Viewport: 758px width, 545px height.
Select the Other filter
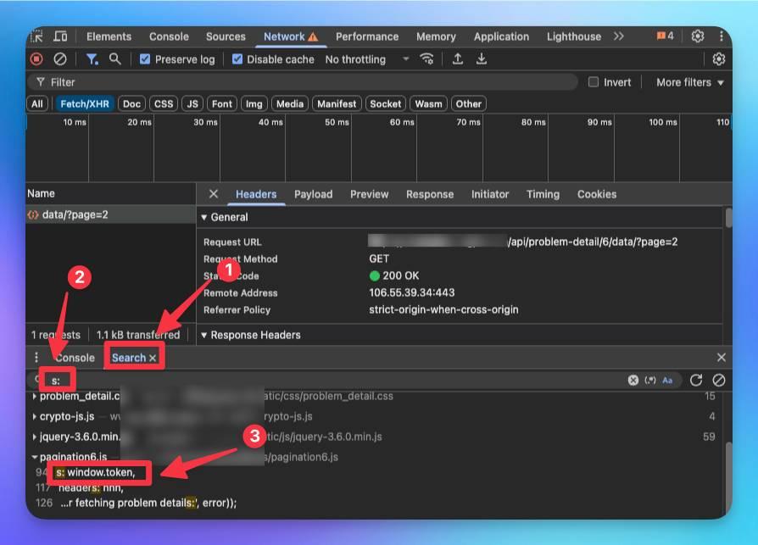[468, 104]
